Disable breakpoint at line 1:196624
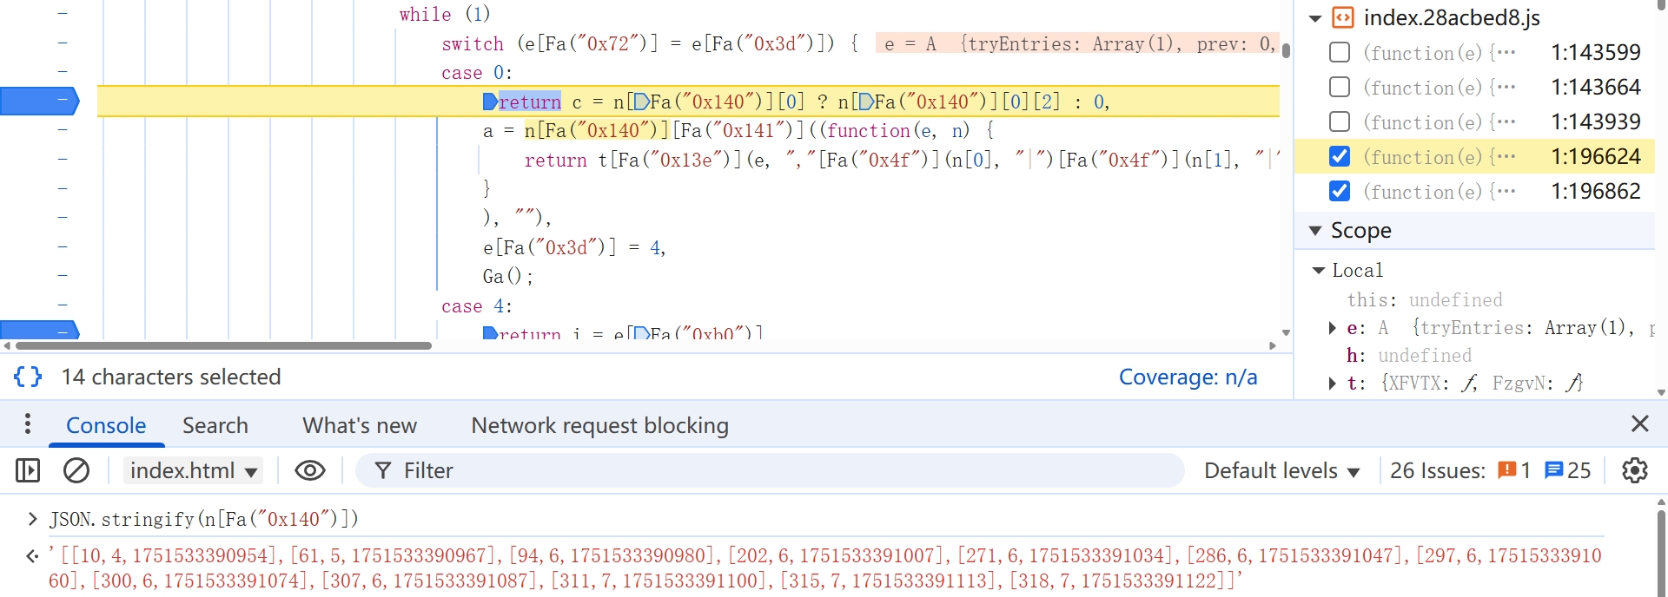Screen dimensions: 1668x597 click(x=1340, y=156)
